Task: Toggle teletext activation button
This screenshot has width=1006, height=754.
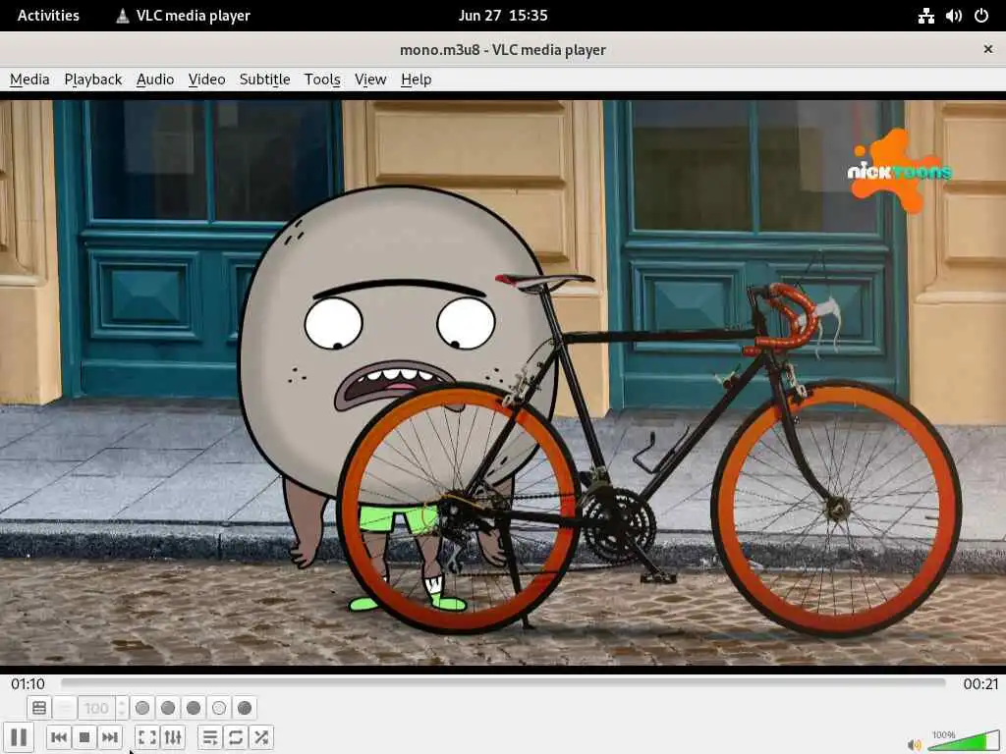Action: click(39, 708)
